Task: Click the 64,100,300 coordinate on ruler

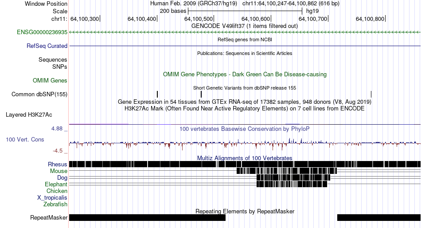Action: [x=85, y=19]
